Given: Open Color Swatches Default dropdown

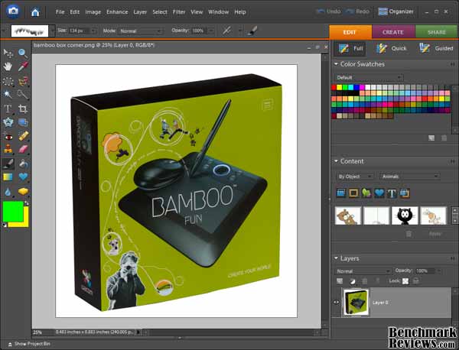Looking at the screenshot, I should click(369, 77).
